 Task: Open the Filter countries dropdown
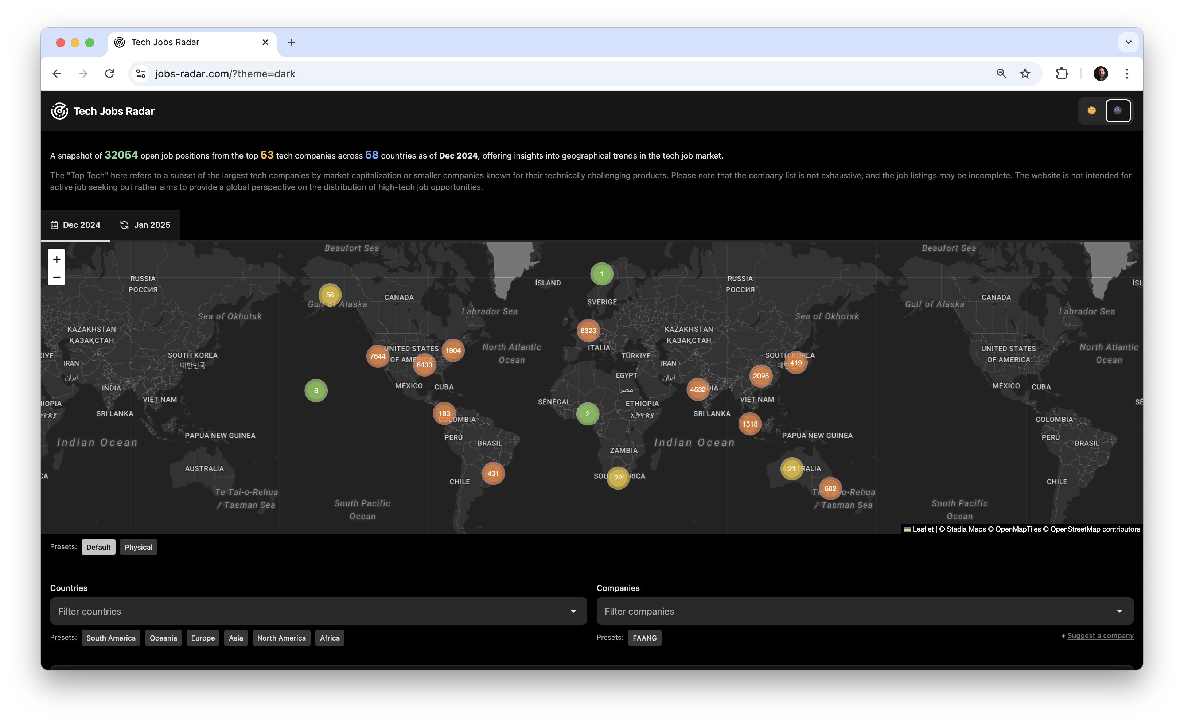(319, 611)
